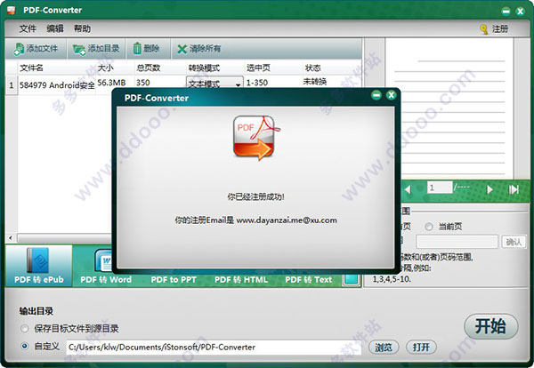Select the PDF to ePub book icon
Image resolution: width=534 pixels, height=368 pixels.
tap(37, 260)
